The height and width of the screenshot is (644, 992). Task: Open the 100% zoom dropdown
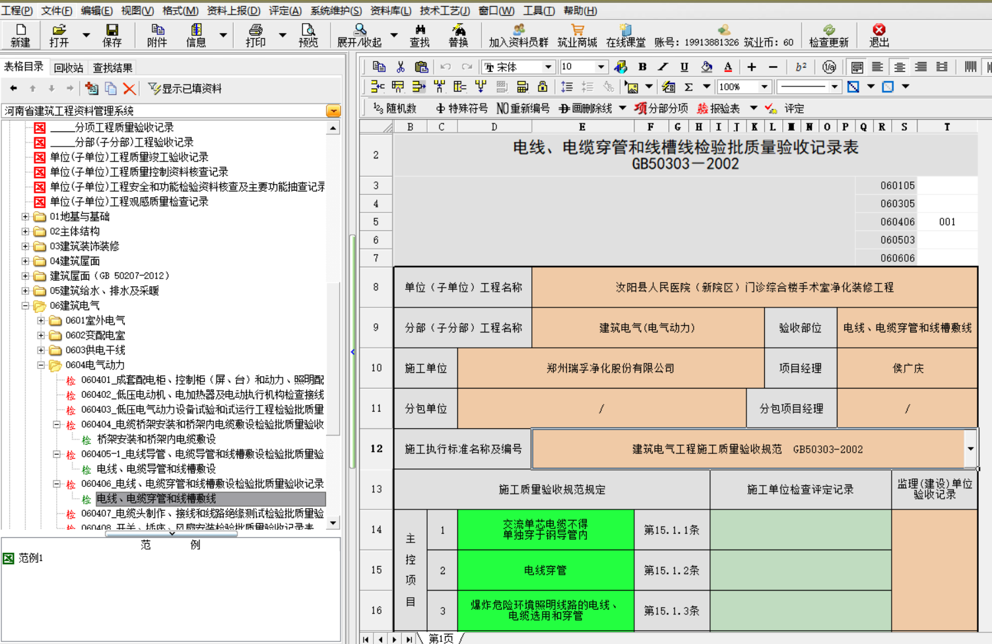[764, 86]
